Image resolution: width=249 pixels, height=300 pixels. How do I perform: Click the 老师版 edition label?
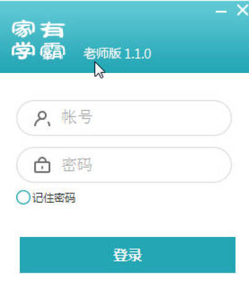coord(102,54)
